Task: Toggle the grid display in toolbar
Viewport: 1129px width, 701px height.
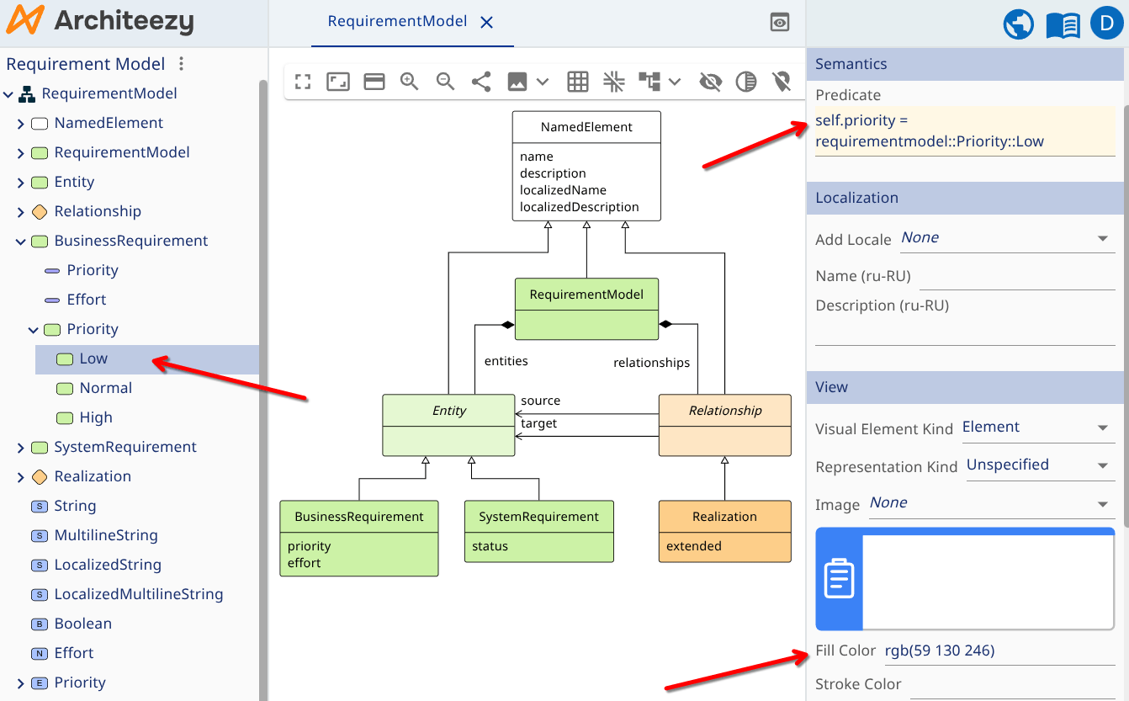Action: [x=577, y=82]
